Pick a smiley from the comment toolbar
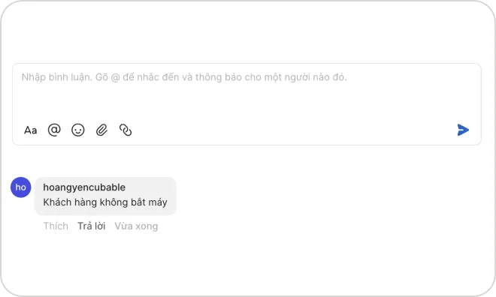 pyautogui.click(x=78, y=130)
